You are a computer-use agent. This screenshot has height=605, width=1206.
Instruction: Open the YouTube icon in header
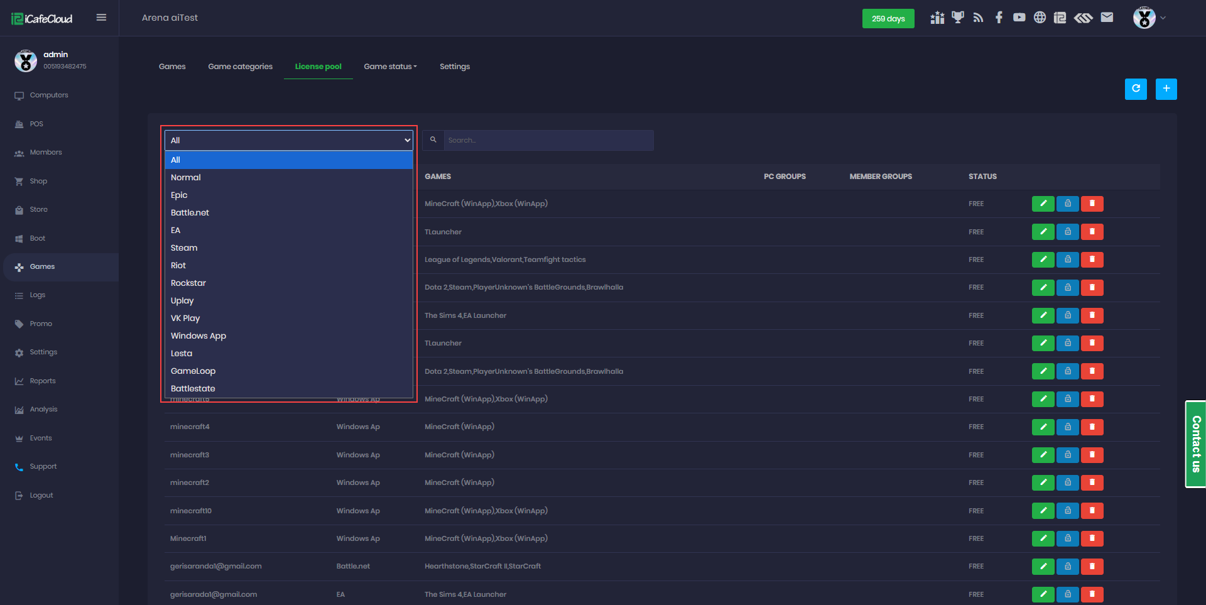pos(1019,18)
